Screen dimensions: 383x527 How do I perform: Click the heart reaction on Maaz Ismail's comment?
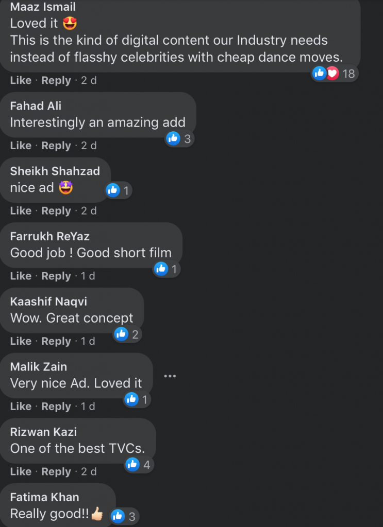coord(332,73)
